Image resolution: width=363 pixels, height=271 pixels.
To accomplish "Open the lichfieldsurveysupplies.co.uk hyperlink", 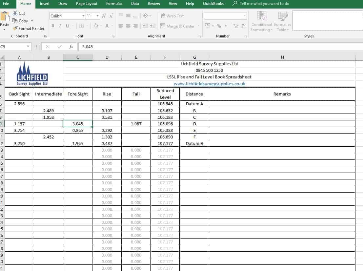I will [209, 84].
